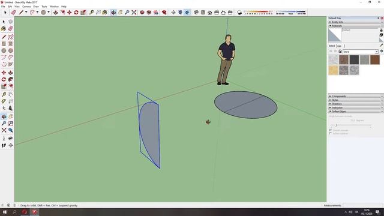Select the Arc tool in top toolbar
384x216 pixels.
click(x=32, y=12)
